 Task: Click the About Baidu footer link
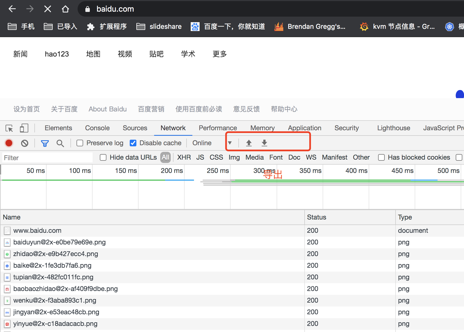click(108, 109)
